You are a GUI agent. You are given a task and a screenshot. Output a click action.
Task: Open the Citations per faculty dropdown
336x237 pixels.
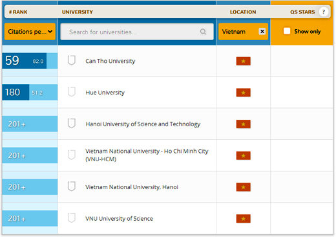30,32
